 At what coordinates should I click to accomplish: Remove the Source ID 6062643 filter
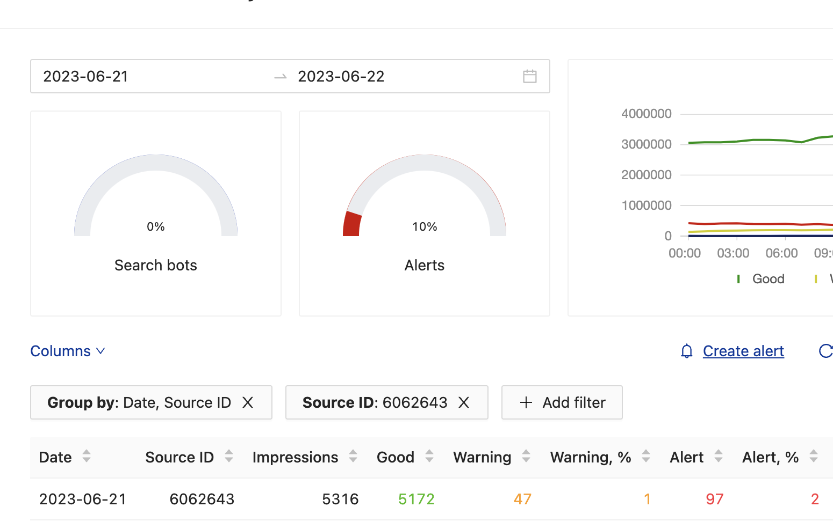[464, 402]
